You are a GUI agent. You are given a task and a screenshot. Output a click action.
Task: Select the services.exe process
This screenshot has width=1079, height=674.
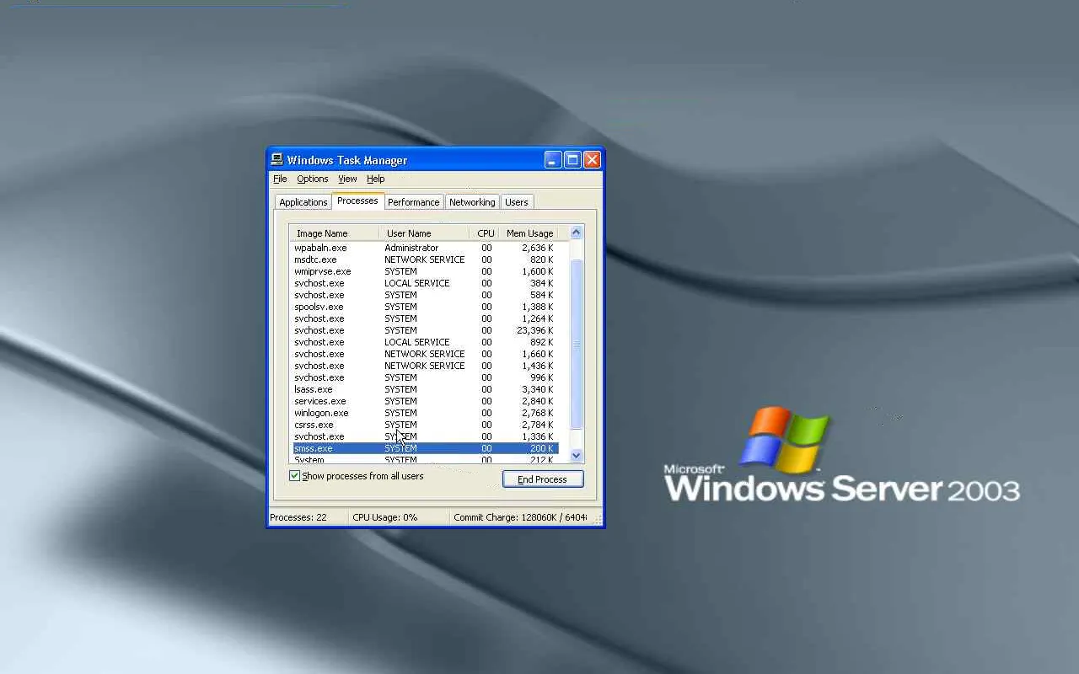(x=424, y=401)
